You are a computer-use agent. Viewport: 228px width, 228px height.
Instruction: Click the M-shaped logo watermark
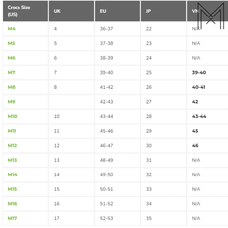click(211, 16)
